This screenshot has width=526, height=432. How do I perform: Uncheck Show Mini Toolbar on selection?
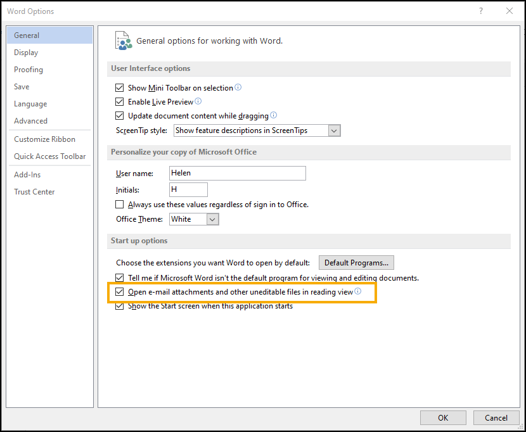[120, 88]
